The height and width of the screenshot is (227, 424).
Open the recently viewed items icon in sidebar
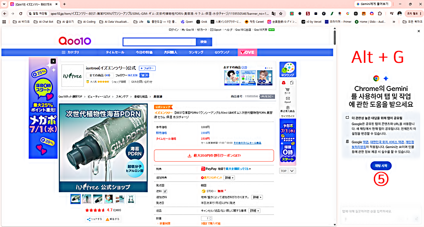tap(288, 109)
